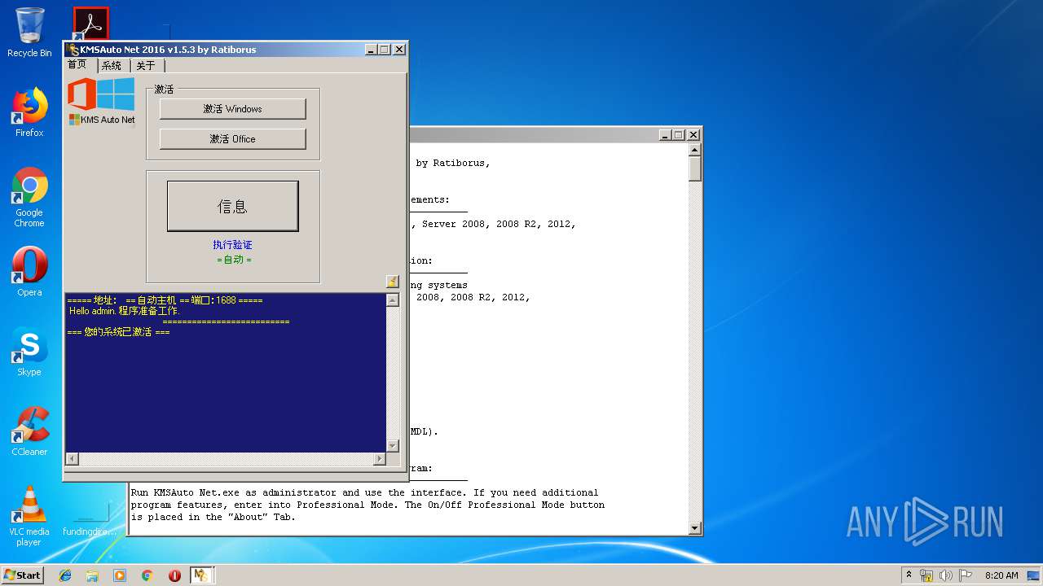Select the CCleaner desktop shortcut

point(29,431)
